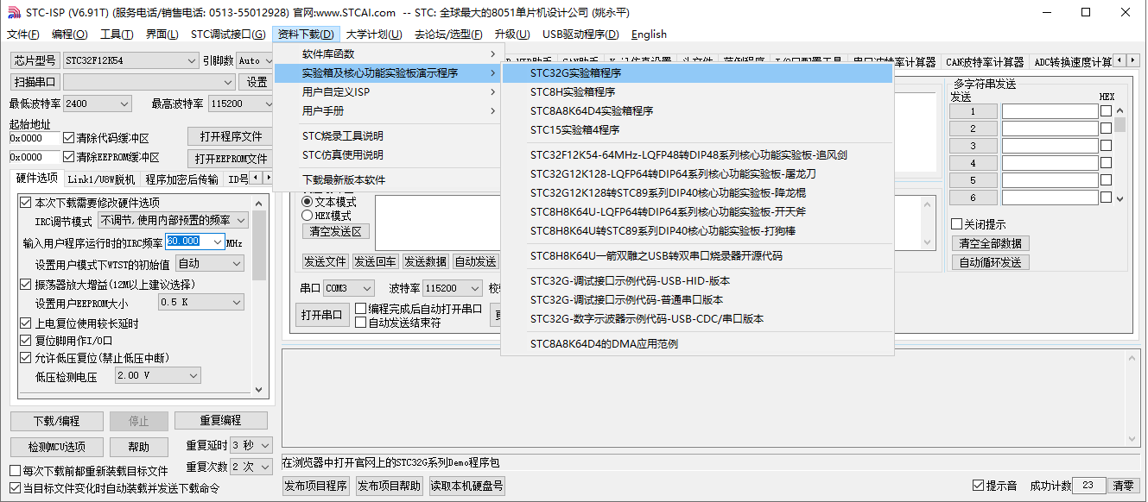Screen dimensions: 1148x502
Task: Expand 用户自定义ISP submenu
Action: (x=387, y=92)
